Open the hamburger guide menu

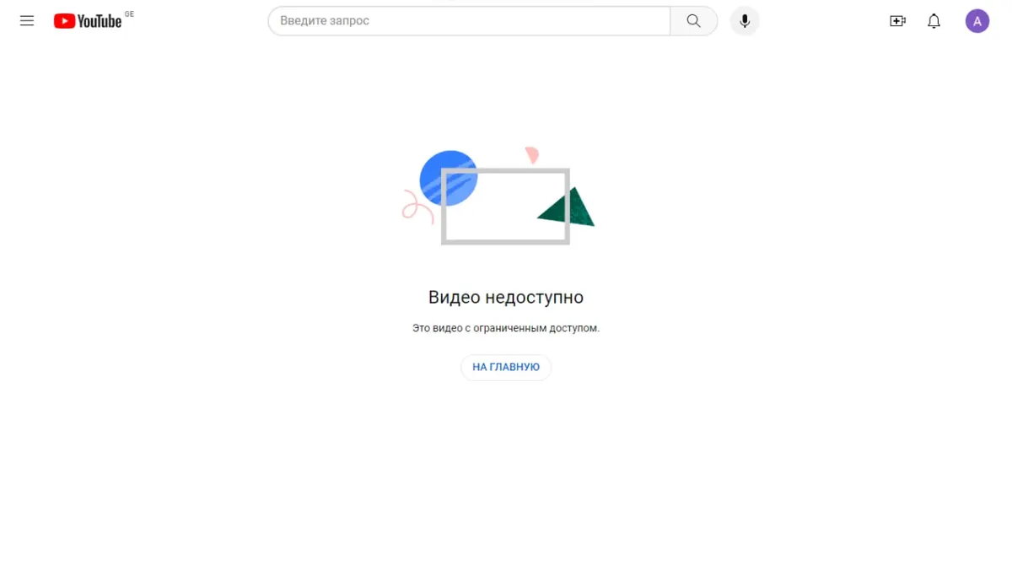pos(27,21)
